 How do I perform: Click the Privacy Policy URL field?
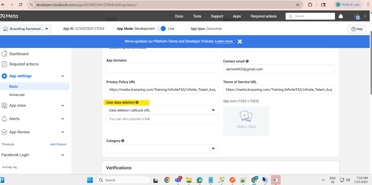162,90
